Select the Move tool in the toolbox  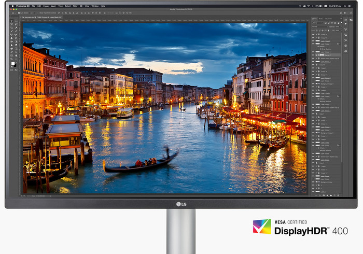point(11,21)
